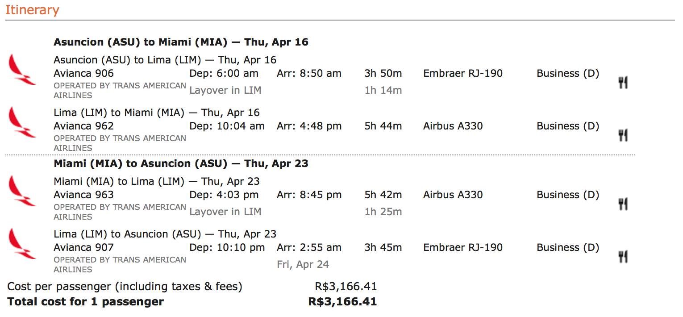Click the Business (D) class on Avianca 963
The height and width of the screenshot is (317, 683).
pyautogui.click(x=568, y=195)
